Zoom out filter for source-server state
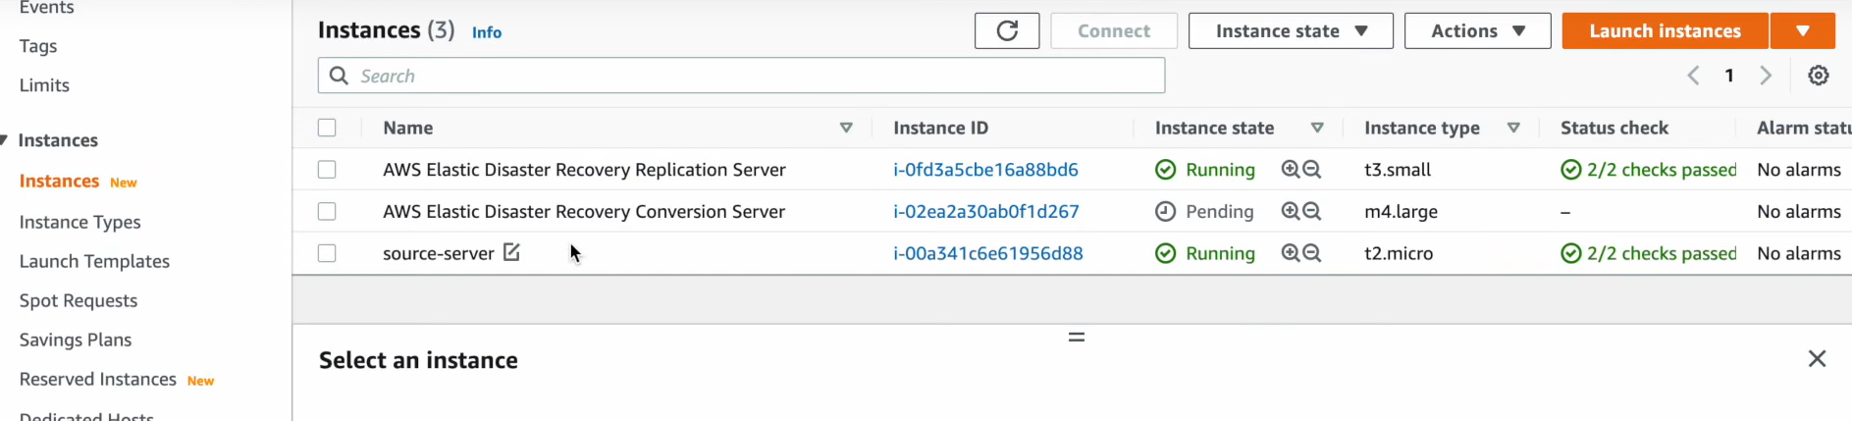The image size is (1852, 421). tap(1312, 253)
